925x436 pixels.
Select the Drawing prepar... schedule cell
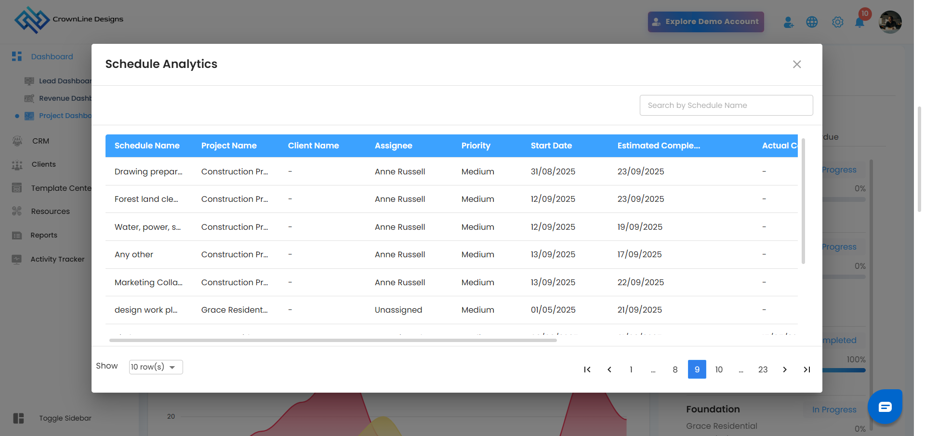pyautogui.click(x=148, y=172)
